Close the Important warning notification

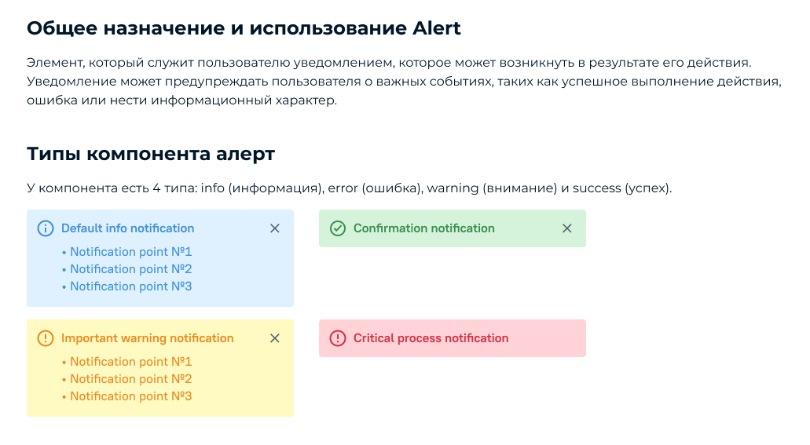click(x=275, y=338)
